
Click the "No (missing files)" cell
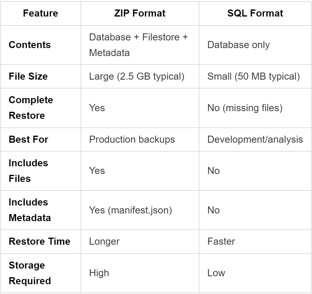(x=245, y=108)
